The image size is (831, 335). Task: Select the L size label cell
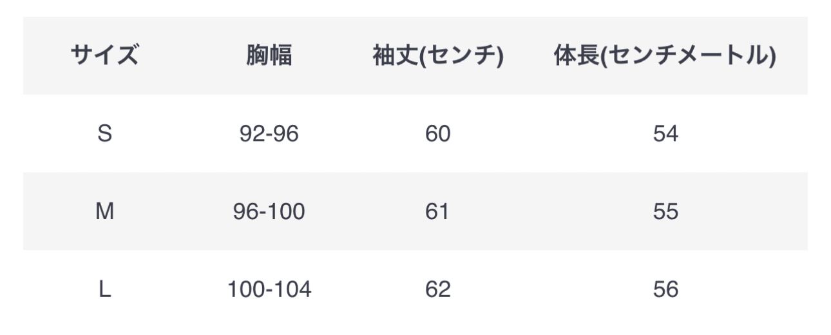point(104,290)
